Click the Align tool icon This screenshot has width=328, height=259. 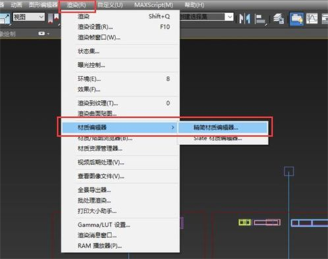tap(260, 19)
